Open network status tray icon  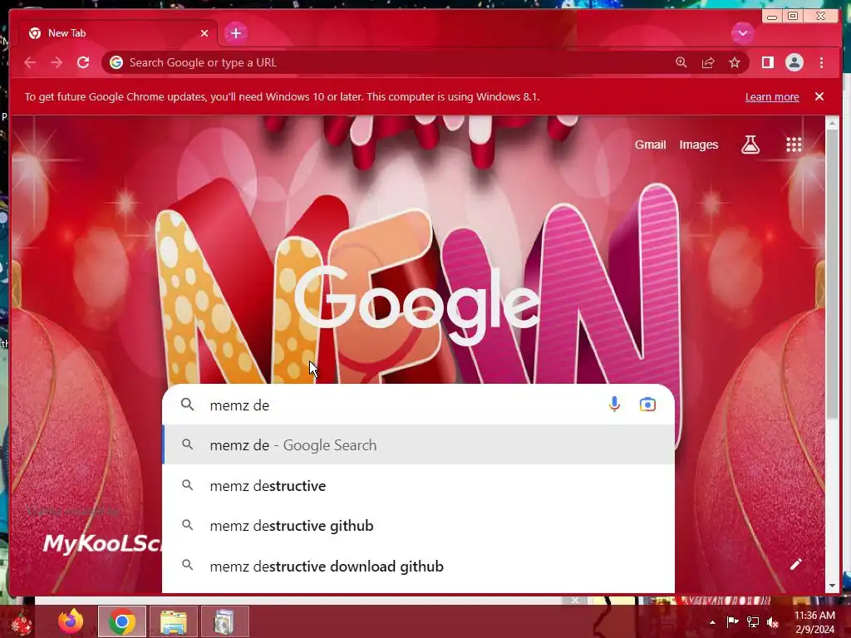click(753, 621)
